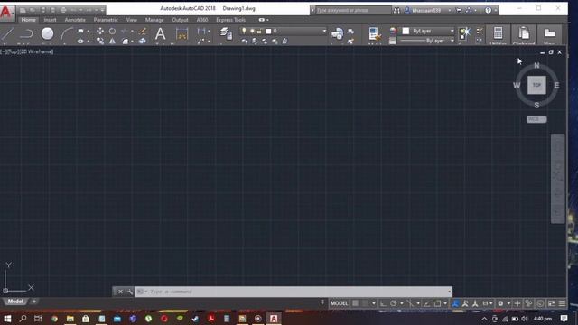Image resolution: width=578 pixels, height=325 pixels.
Task: Expand the command line history arrow
Action: [449, 292]
